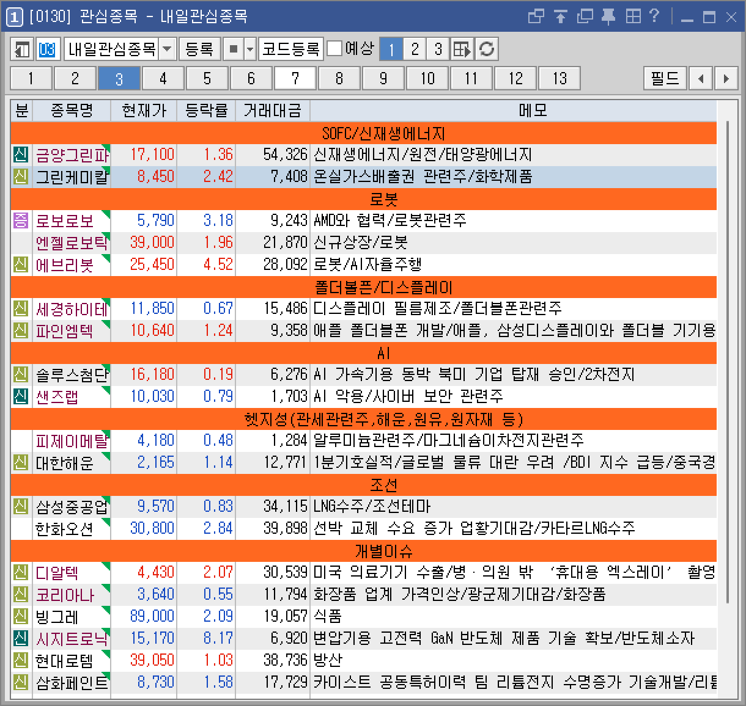746x706 pixels.
Task: Enable the 예상 checkbox
Action: (x=334, y=48)
